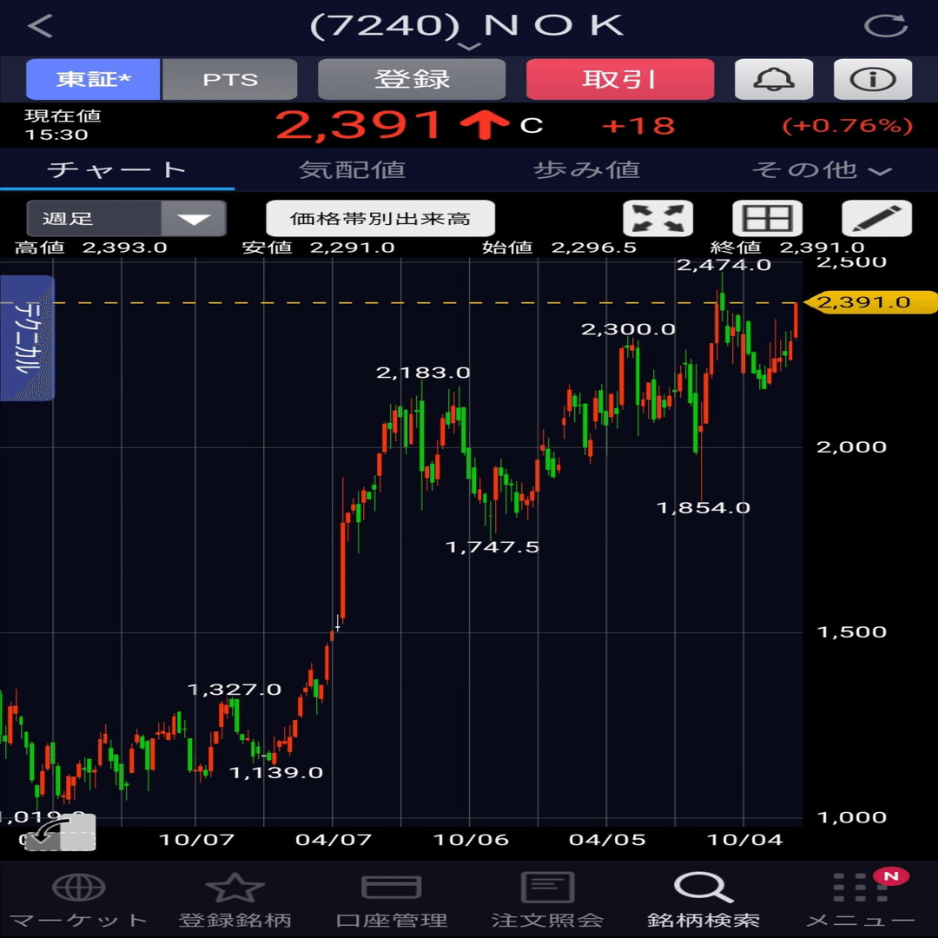Open price alert bell icon
The image size is (938, 938).
(x=774, y=79)
